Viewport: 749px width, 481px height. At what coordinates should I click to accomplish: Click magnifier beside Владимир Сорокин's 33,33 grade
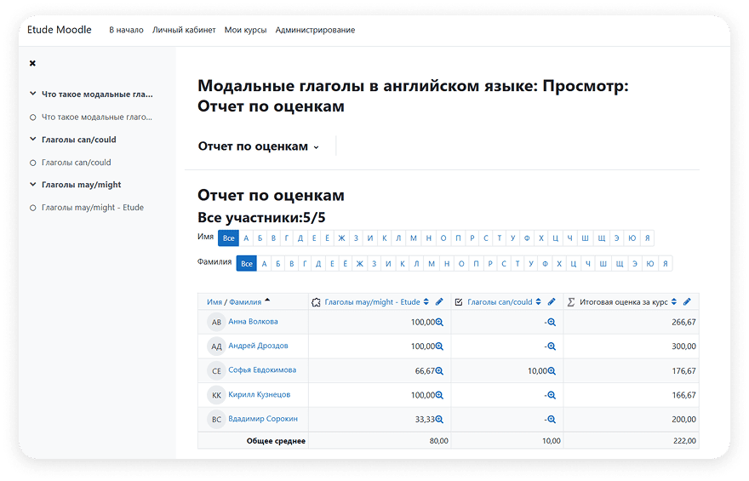(x=440, y=420)
